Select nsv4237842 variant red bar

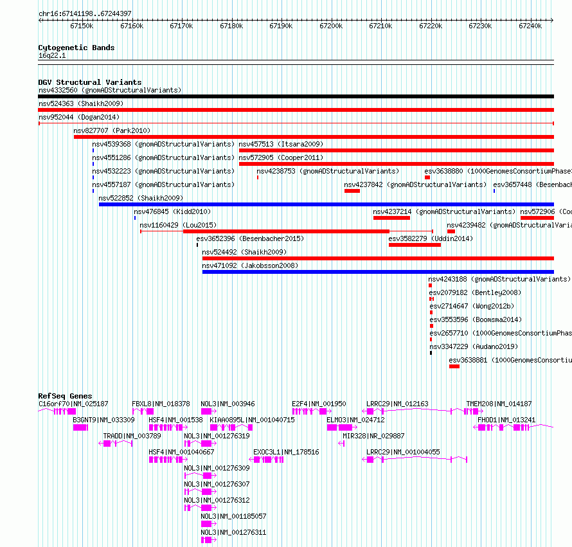pos(352,191)
